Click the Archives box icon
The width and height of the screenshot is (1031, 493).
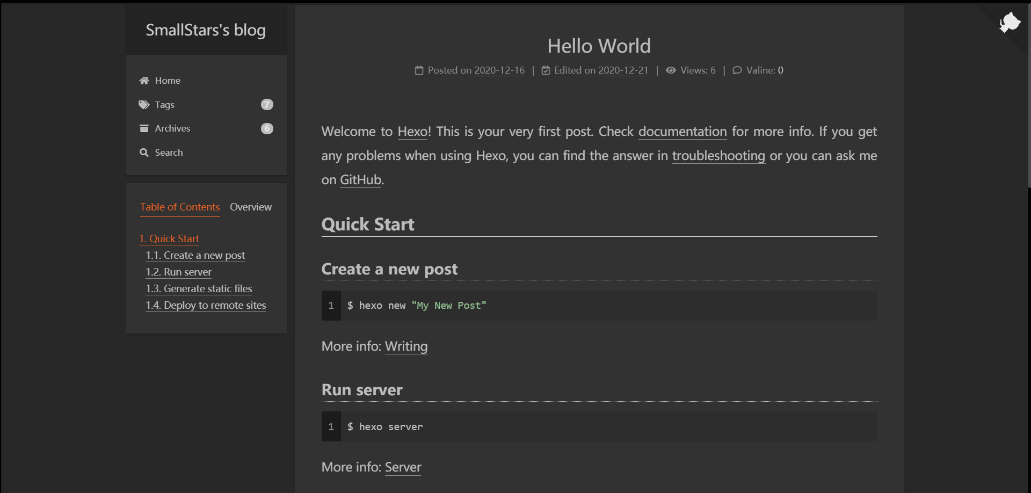tap(144, 128)
